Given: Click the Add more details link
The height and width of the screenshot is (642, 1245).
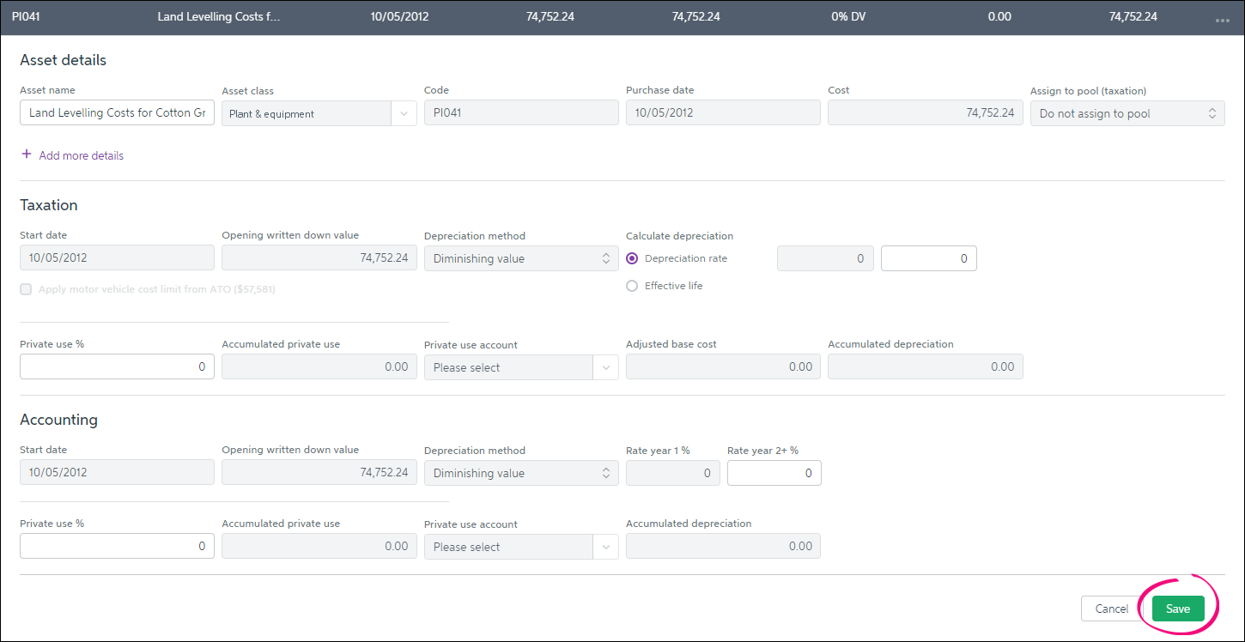Looking at the screenshot, I should 81,155.
